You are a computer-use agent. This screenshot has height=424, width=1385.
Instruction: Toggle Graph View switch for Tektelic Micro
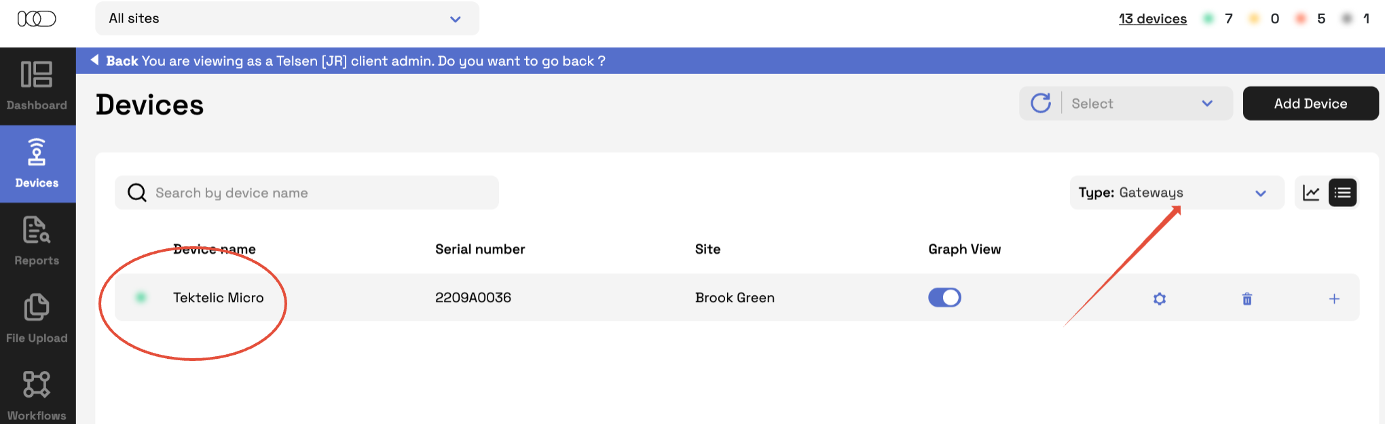[944, 297]
